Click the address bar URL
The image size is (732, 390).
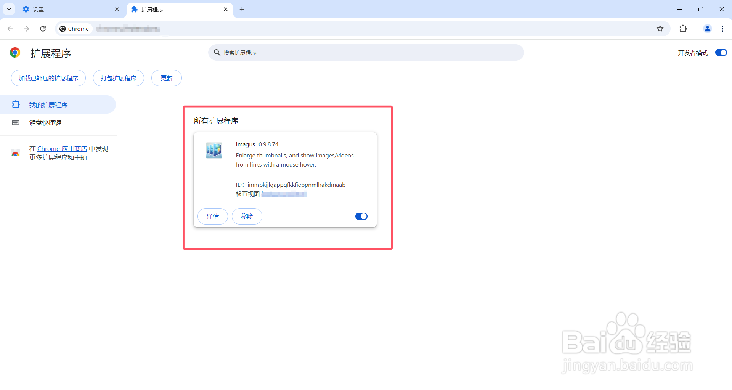pos(128,29)
